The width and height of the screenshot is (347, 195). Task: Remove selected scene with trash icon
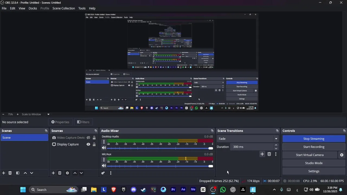click(x=10, y=173)
